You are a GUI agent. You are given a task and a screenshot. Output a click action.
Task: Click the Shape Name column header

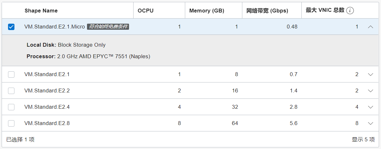(x=41, y=11)
